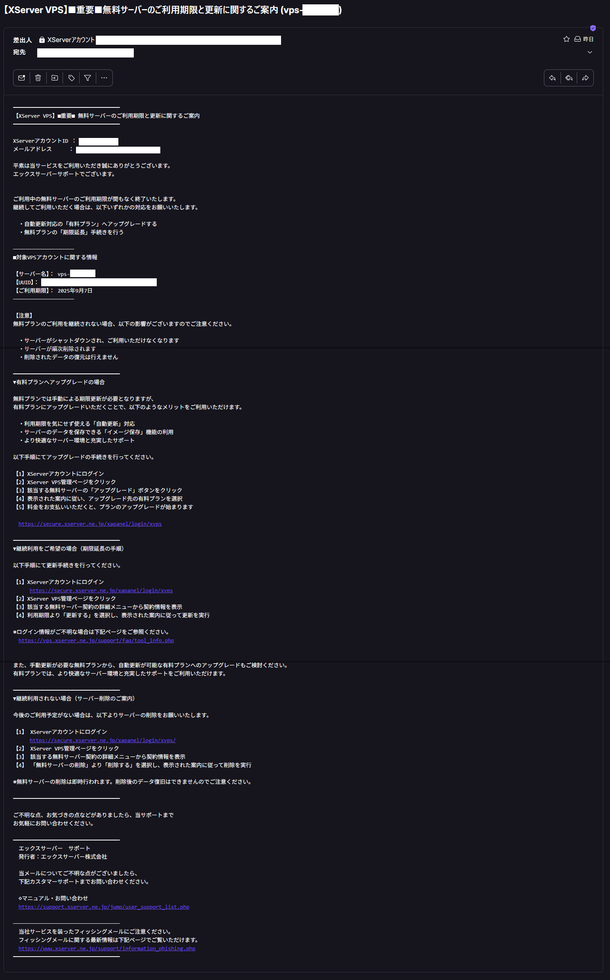This screenshot has height=980, width=610.
Task: Click the lock icon beside XServerアカウント
Action: click(42, 40)
